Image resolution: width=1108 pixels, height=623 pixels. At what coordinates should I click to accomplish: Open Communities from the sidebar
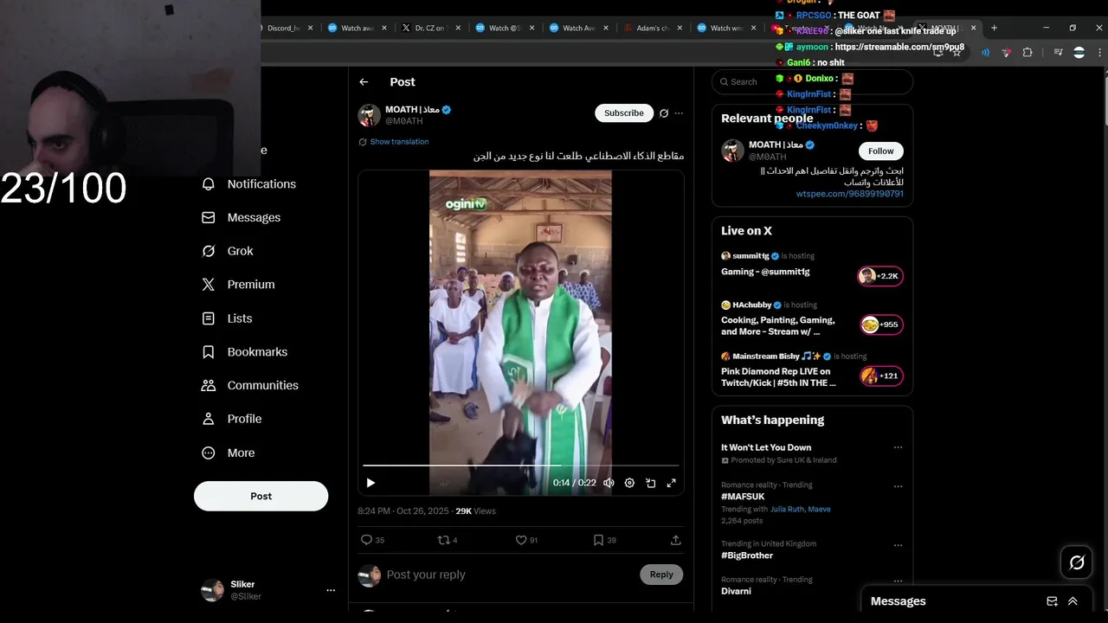point(249,385)
